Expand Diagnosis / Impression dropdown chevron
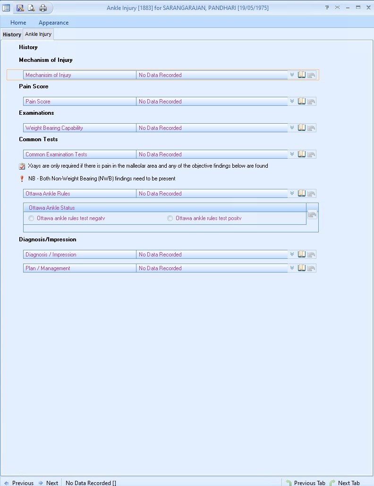374x486 pixels. click(292, 254)
